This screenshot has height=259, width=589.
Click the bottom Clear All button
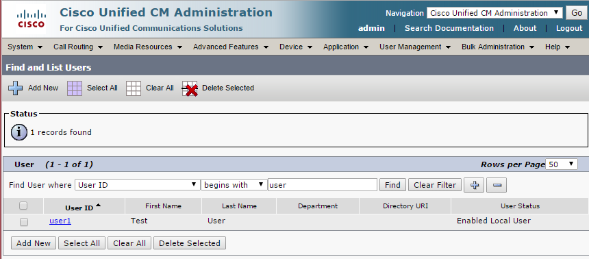[x=129, y=243]
